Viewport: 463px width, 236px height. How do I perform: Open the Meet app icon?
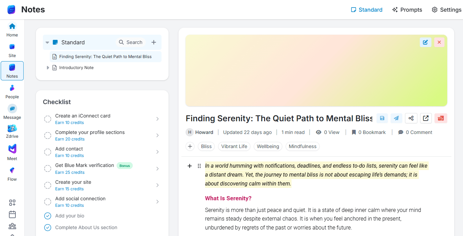[x=12, y=152]
